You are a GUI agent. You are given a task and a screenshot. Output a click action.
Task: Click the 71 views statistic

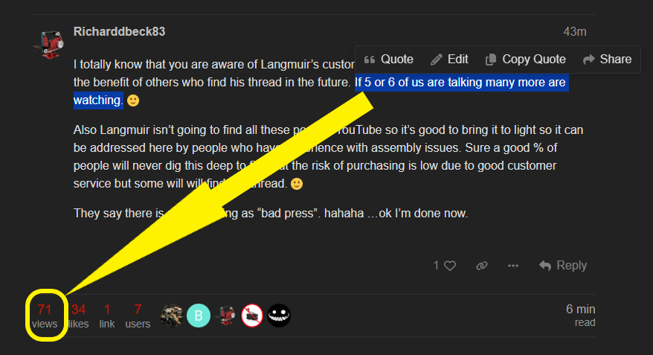click(45, 316)
